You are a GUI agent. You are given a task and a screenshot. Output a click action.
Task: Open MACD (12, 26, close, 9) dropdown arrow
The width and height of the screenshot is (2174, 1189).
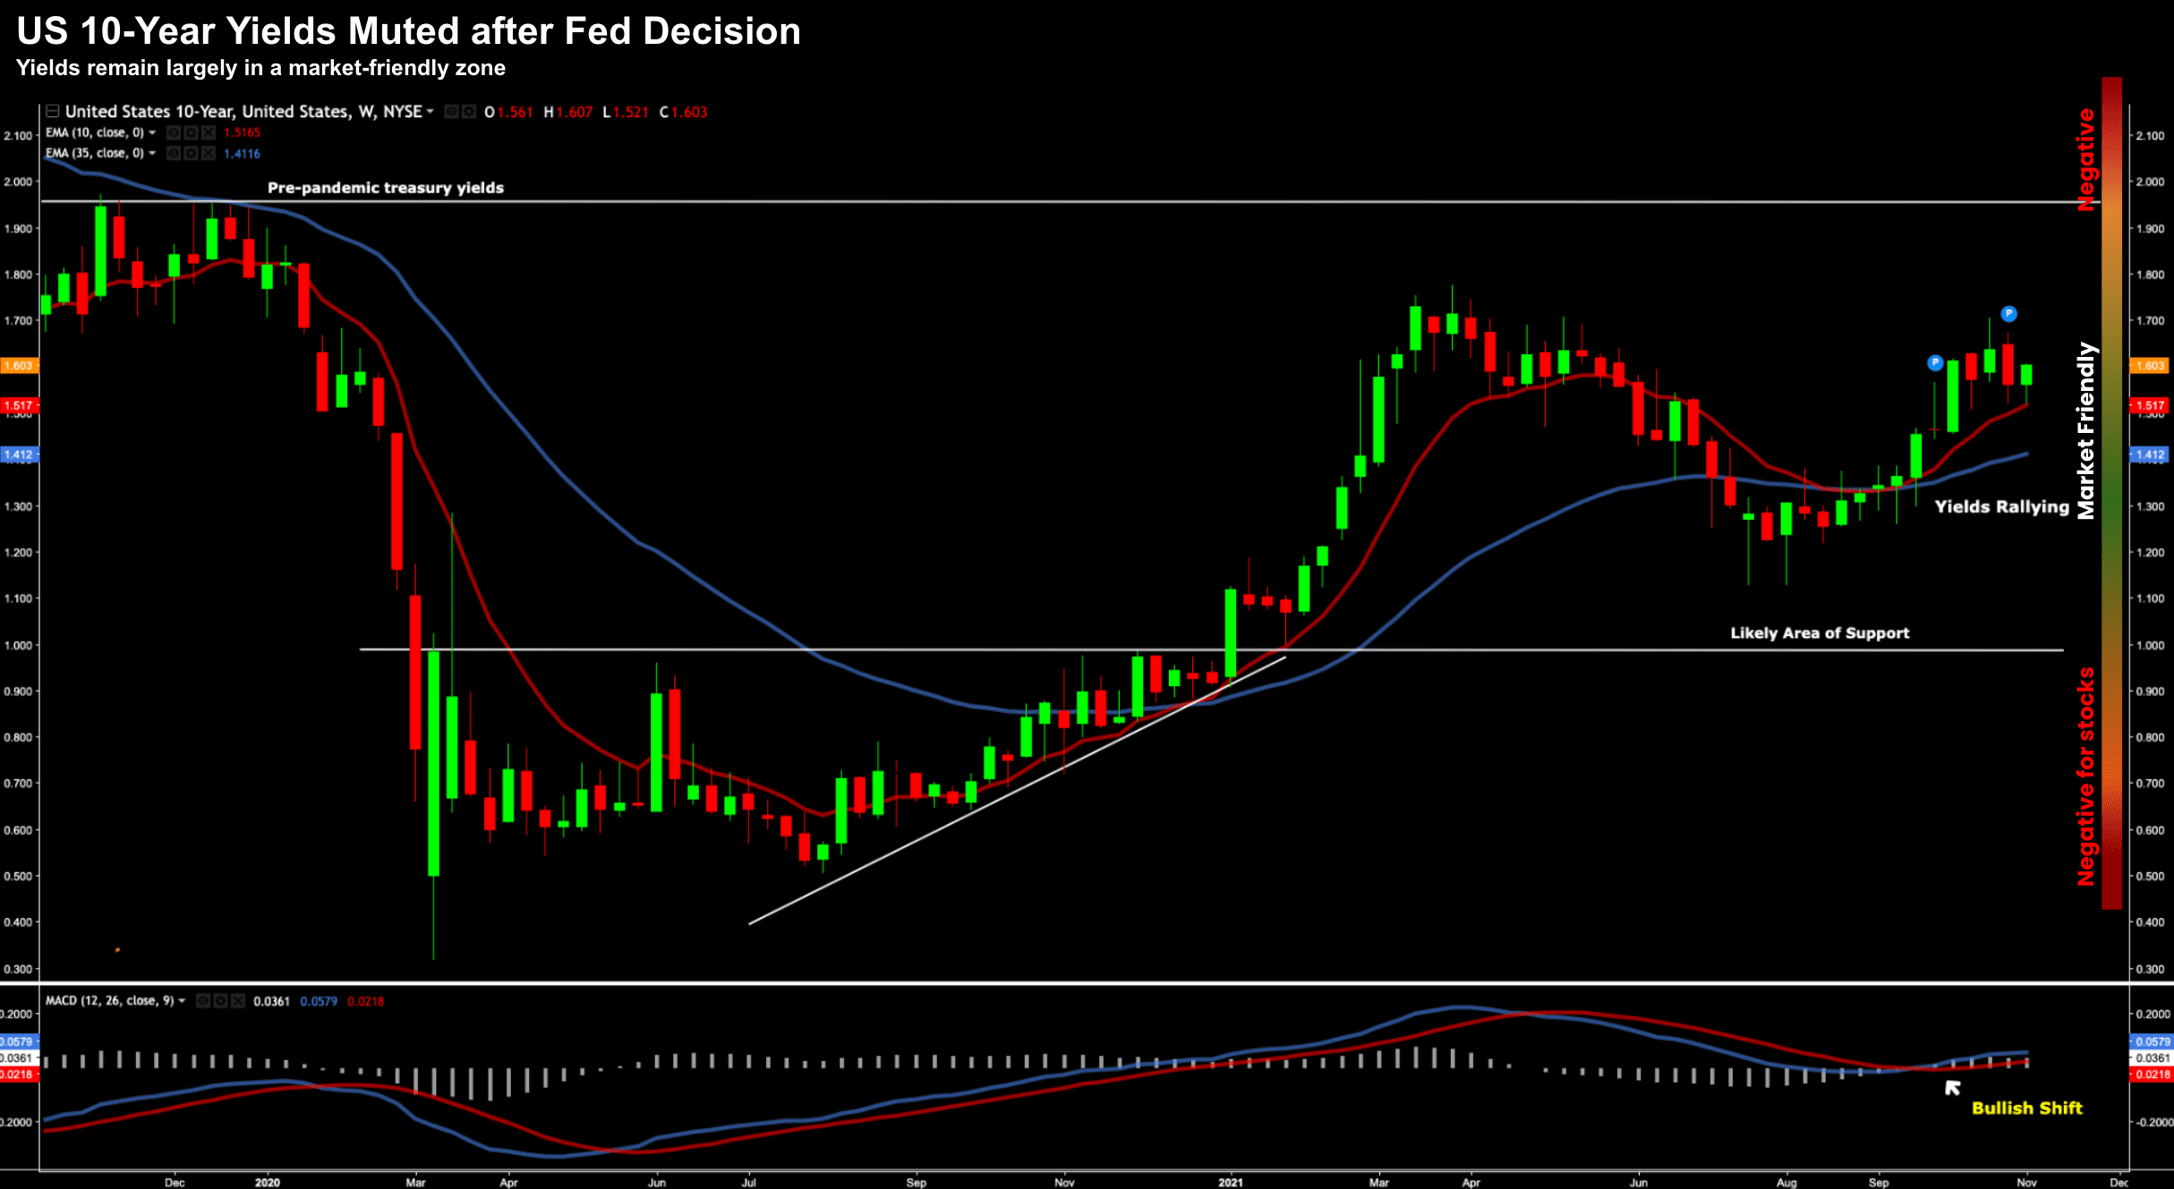tap(183, 1001)
